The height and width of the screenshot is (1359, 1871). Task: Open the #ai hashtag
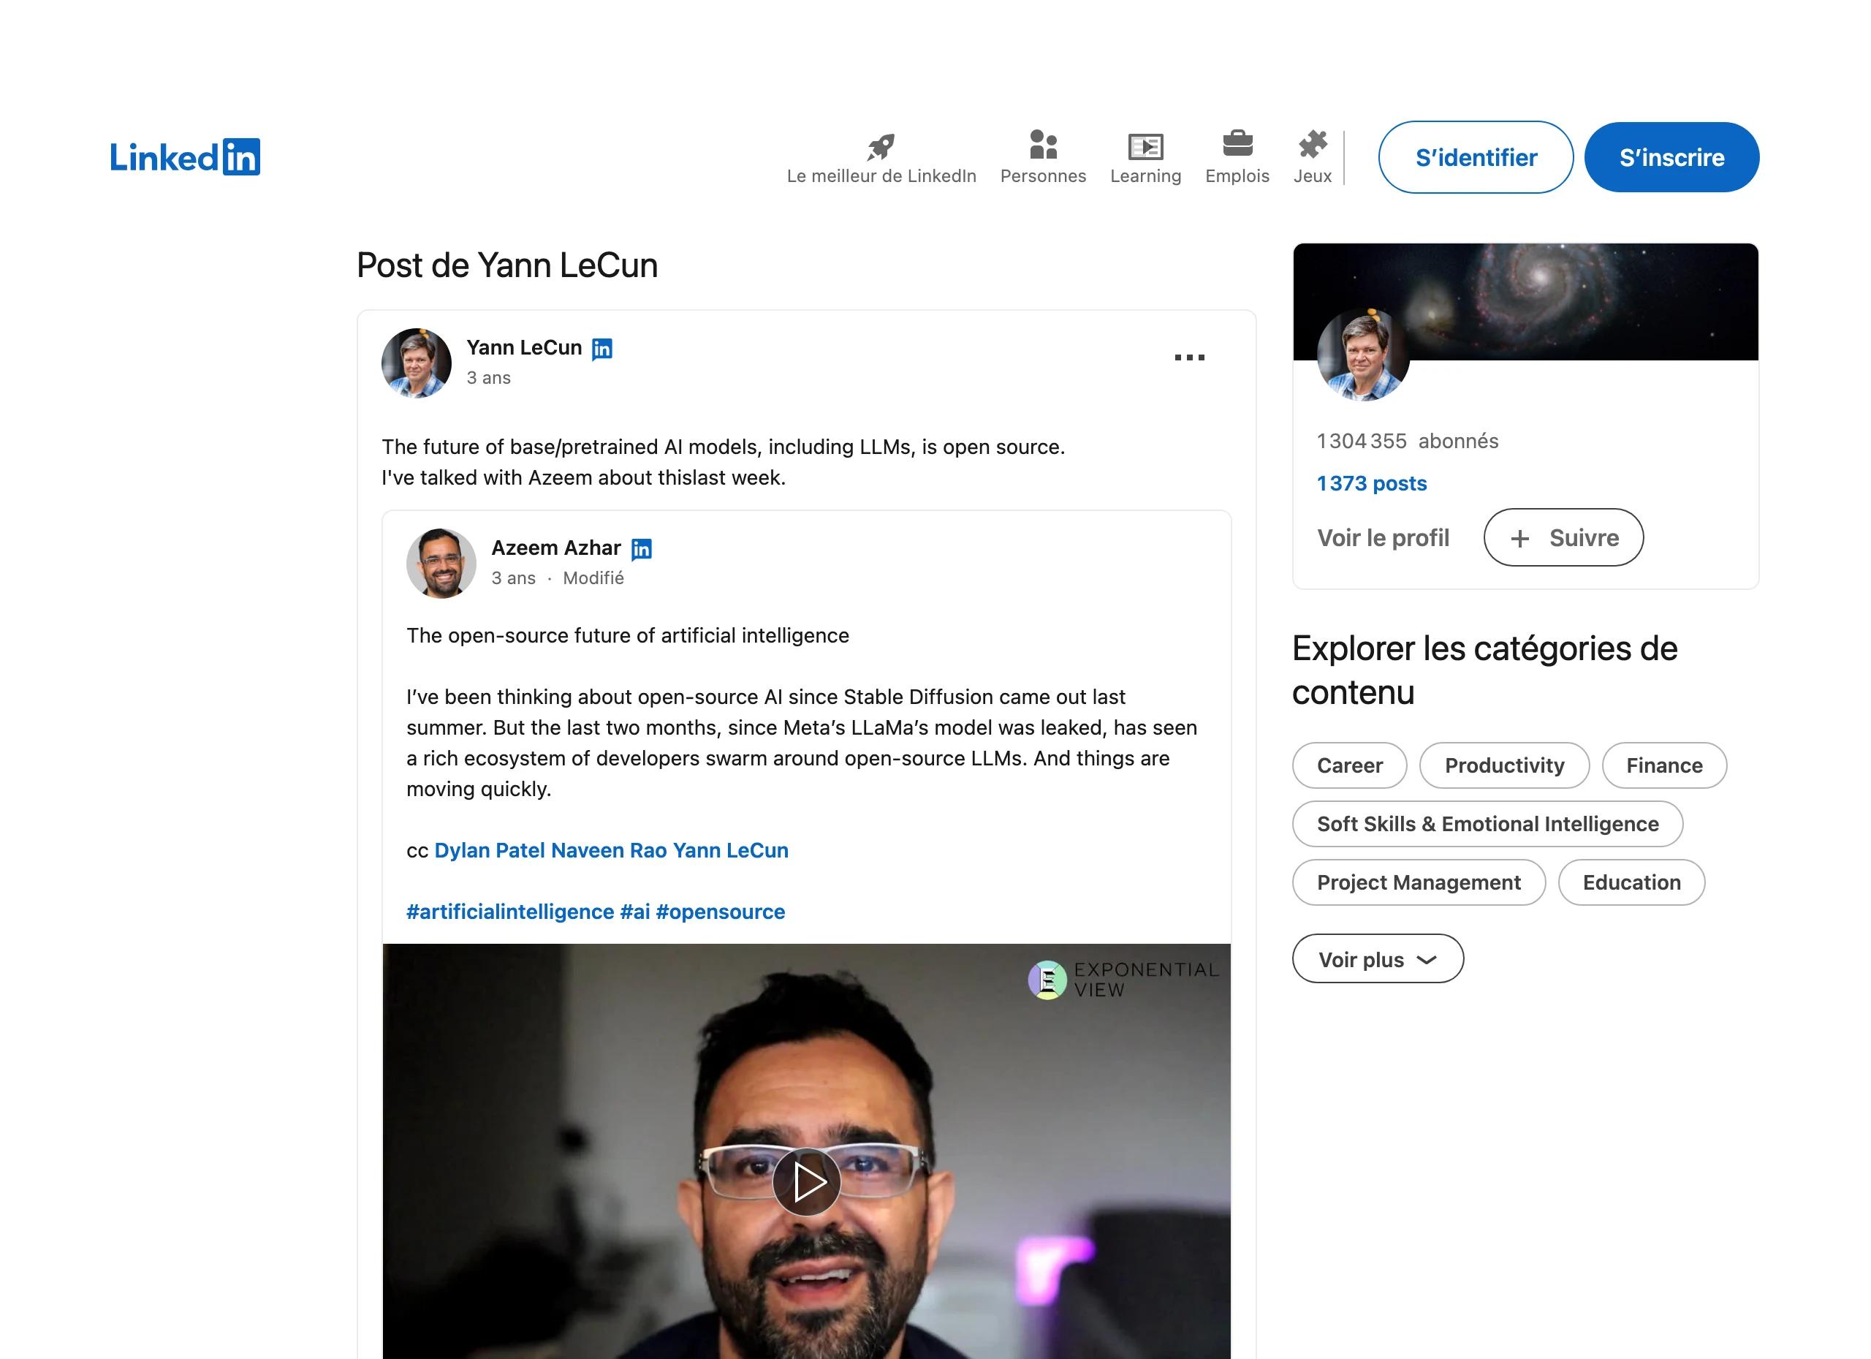pyautogui.click(x=634, y=912)
